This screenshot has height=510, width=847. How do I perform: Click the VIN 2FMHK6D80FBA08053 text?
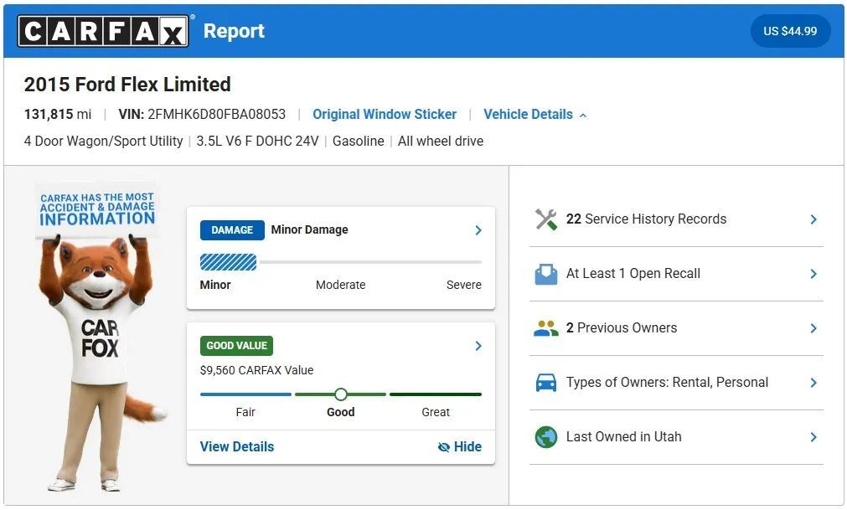[x=202, y=115]
